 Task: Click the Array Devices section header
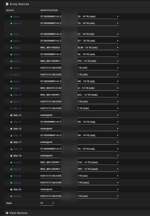click(19, 4)
